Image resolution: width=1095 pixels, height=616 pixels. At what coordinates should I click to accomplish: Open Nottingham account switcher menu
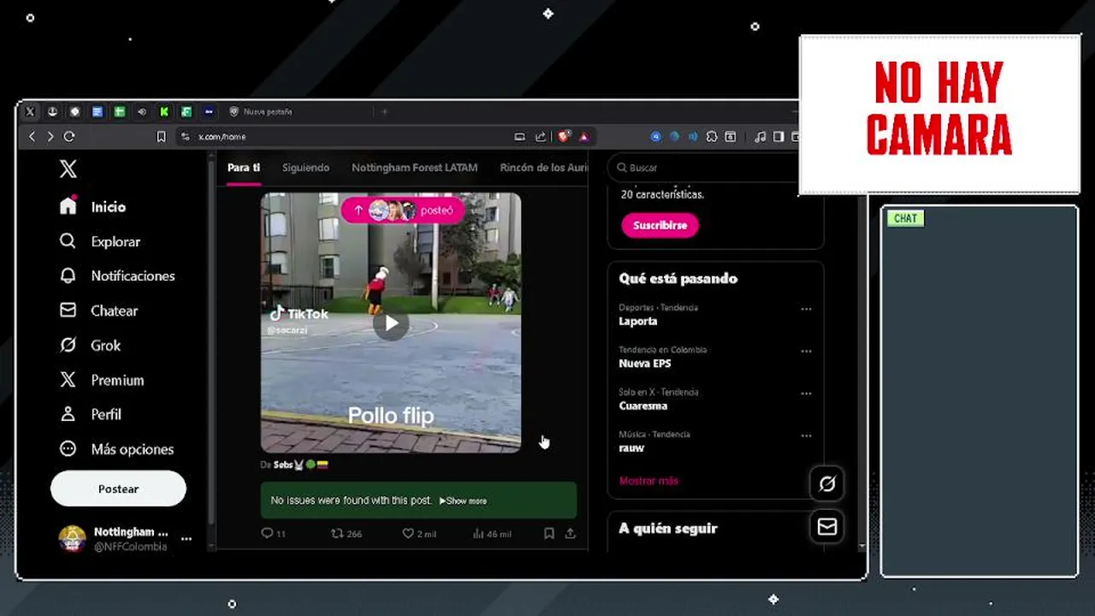click(x=125, y=539)
